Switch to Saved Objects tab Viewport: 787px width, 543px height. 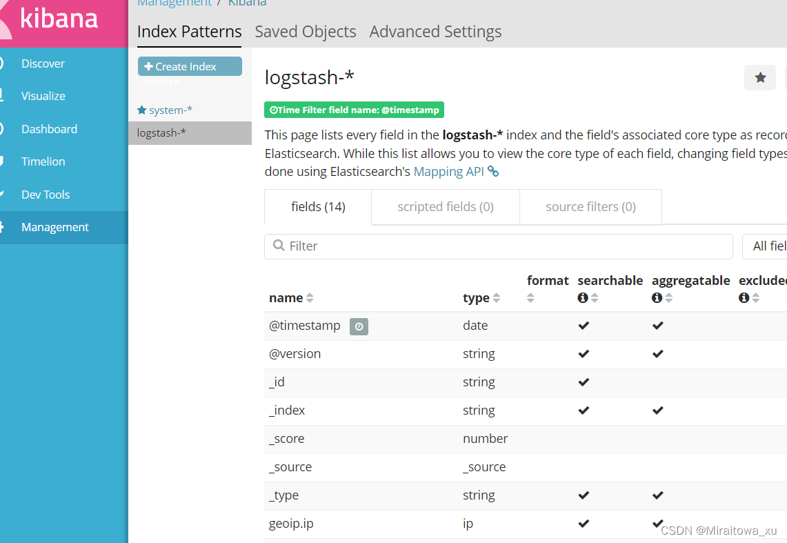(x=305, y=32)
